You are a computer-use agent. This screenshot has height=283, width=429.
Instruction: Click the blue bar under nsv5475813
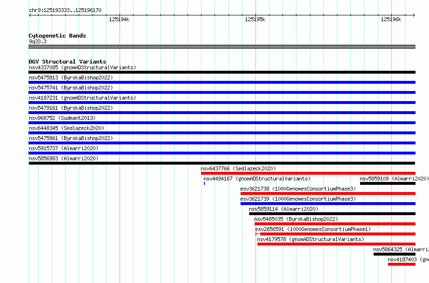coord(222,82)
